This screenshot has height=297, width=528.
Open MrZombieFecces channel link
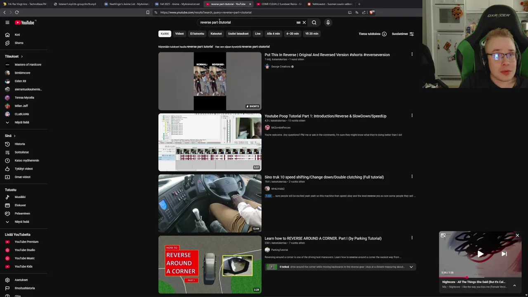click(280, 127)
